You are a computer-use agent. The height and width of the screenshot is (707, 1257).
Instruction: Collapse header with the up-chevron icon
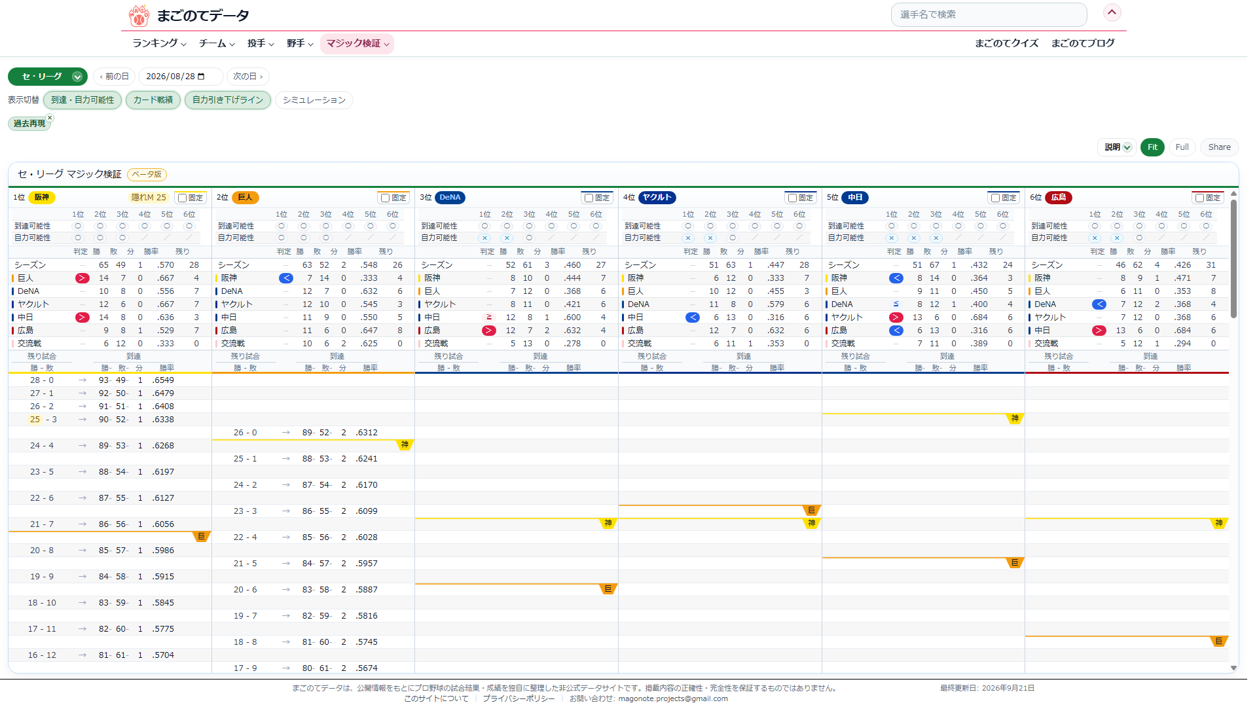[x=1112, y=12]
